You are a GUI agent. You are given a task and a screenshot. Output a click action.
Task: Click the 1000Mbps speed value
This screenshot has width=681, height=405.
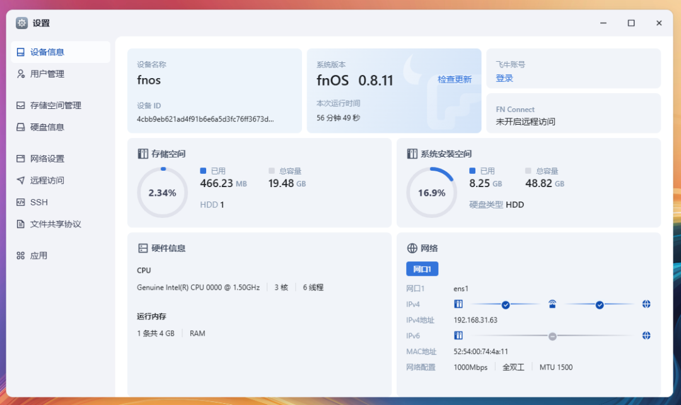[x=470, y=367]
